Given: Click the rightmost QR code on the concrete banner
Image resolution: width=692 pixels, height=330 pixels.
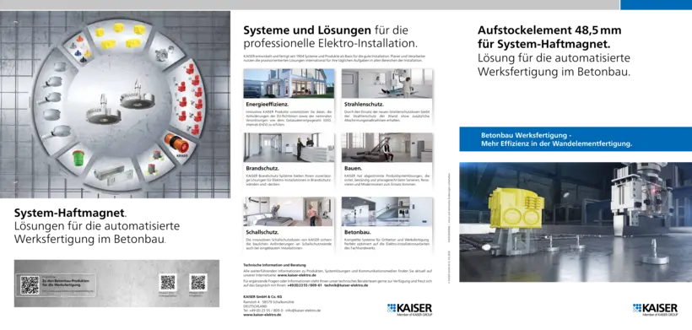Looking at the screenshot, I should (198, 282).
